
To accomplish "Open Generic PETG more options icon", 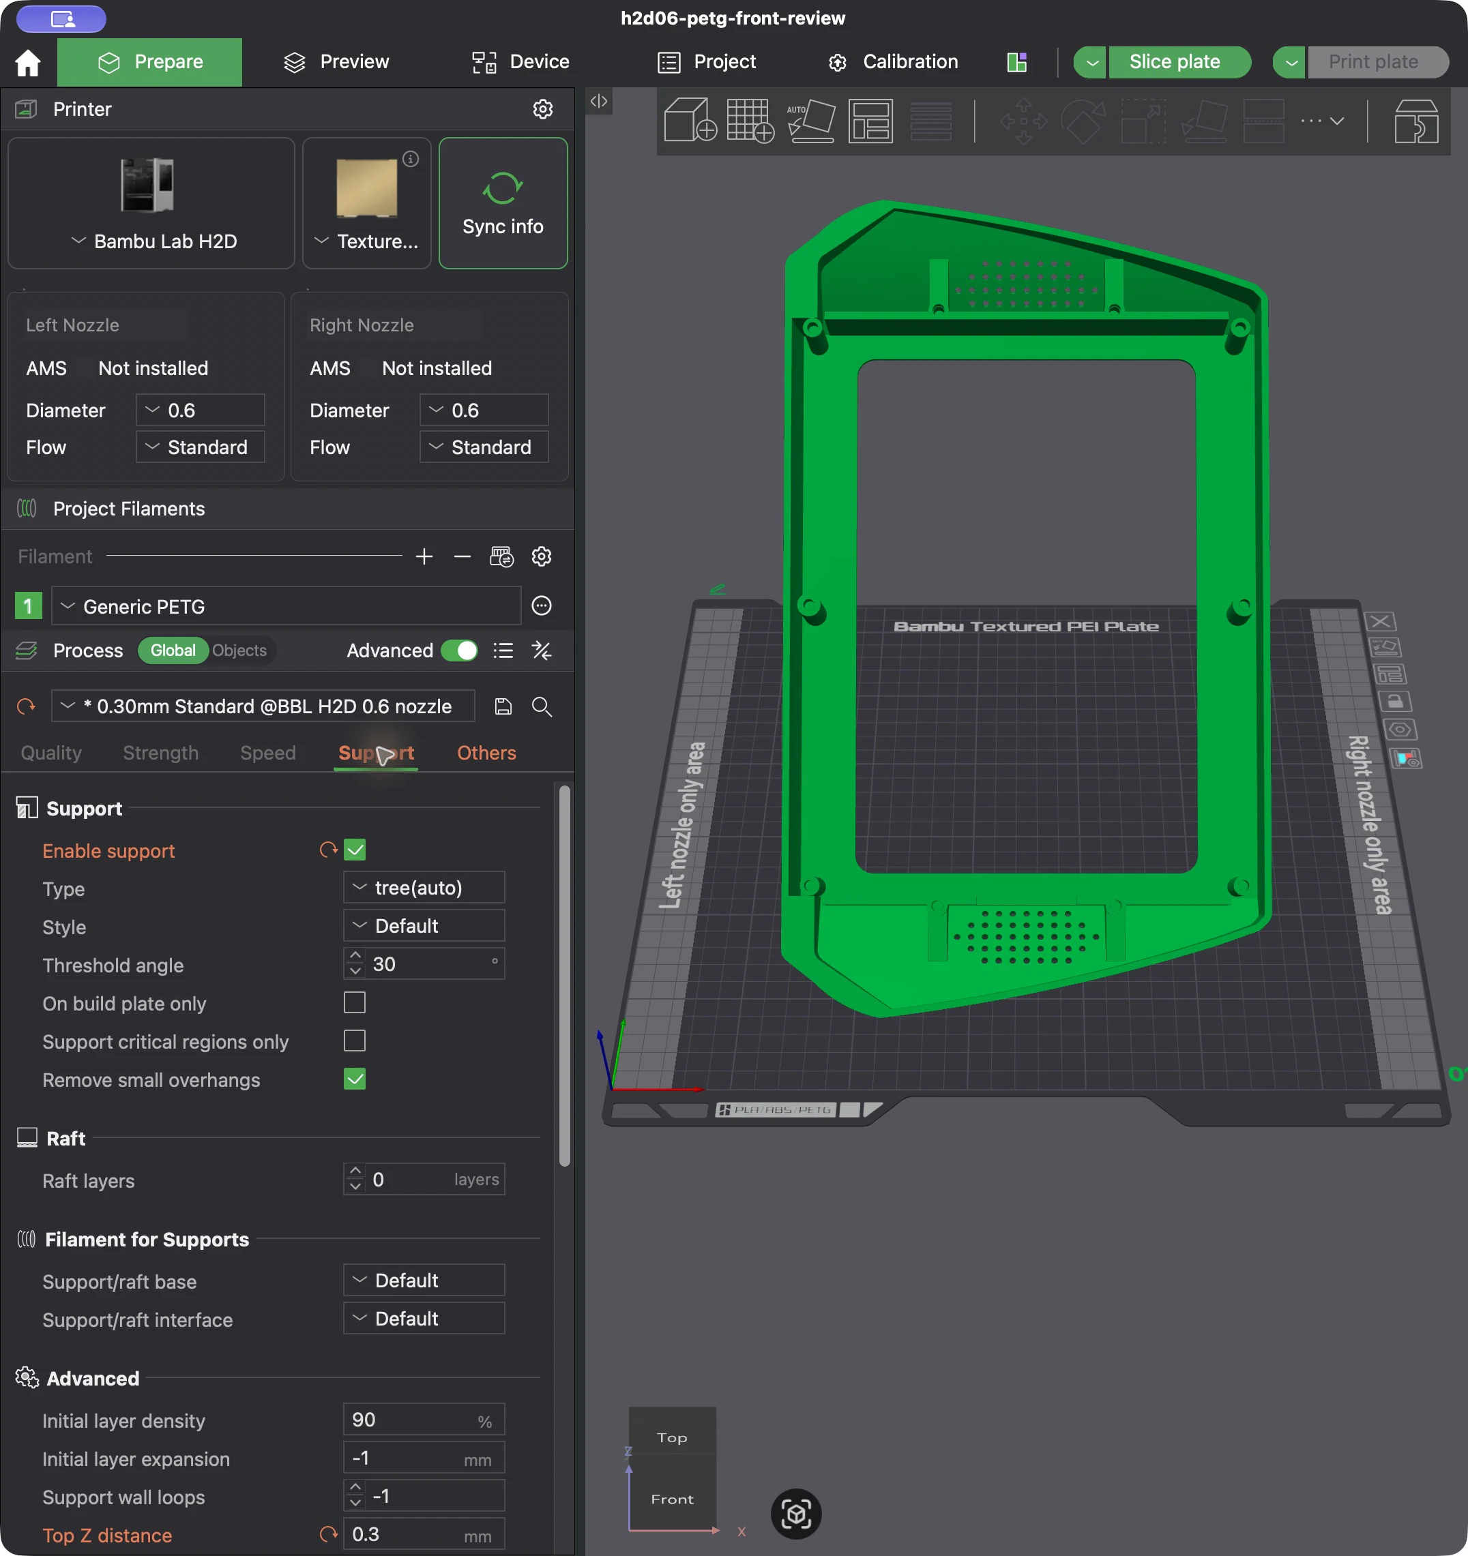I will 542,605.
